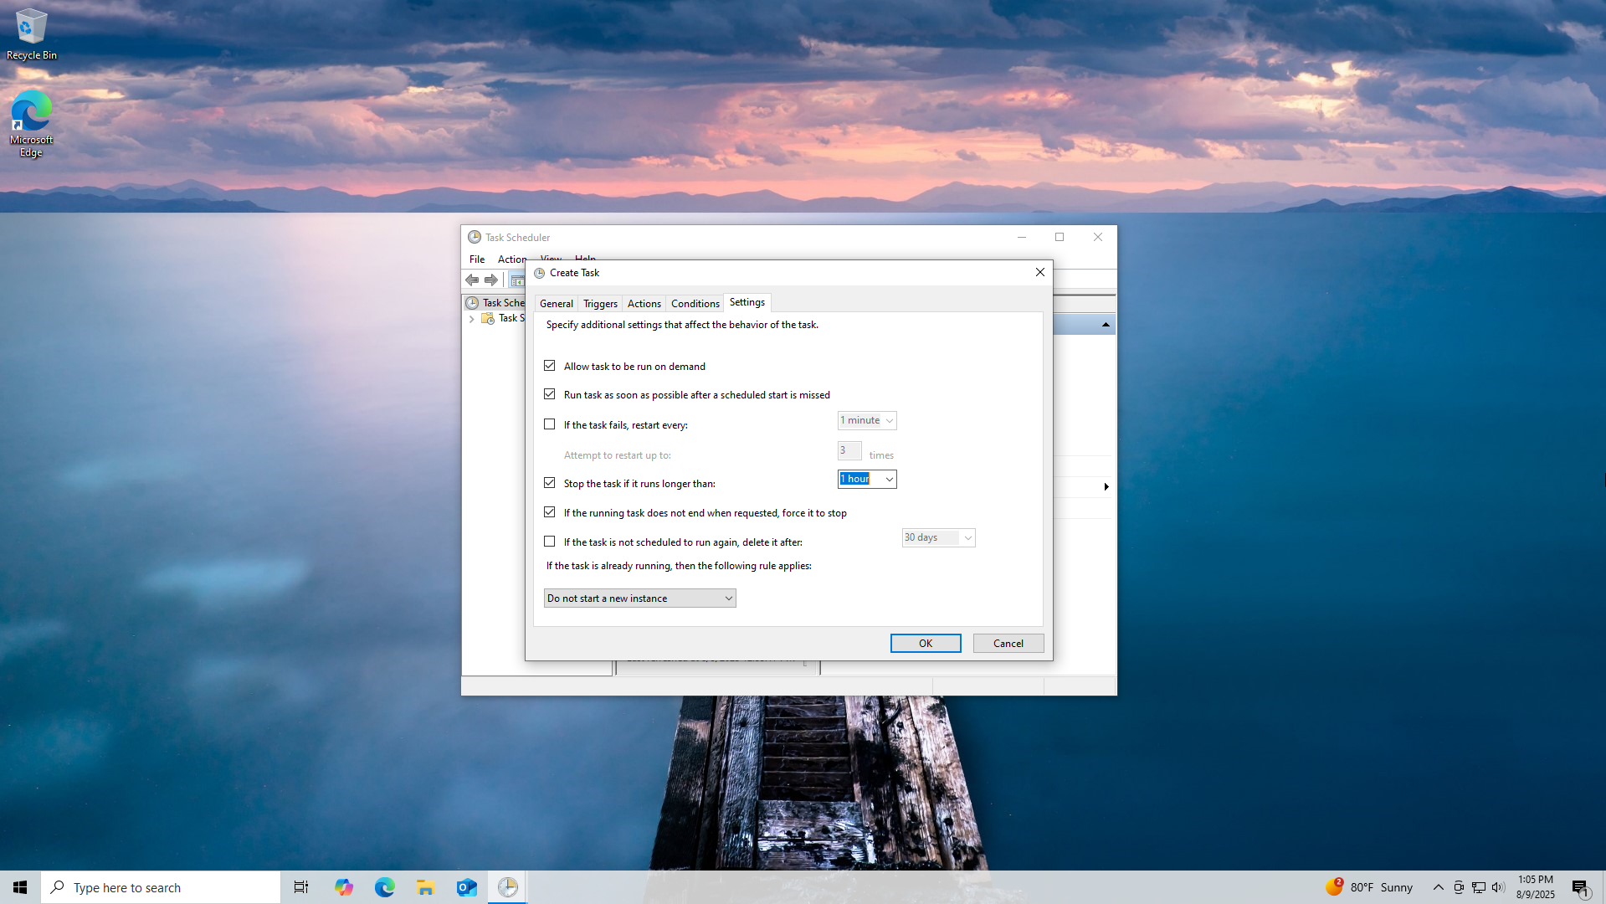Click Cancel in Create Task dialog
This screenshot has height=904, width=1606.
click(1008, 643)
